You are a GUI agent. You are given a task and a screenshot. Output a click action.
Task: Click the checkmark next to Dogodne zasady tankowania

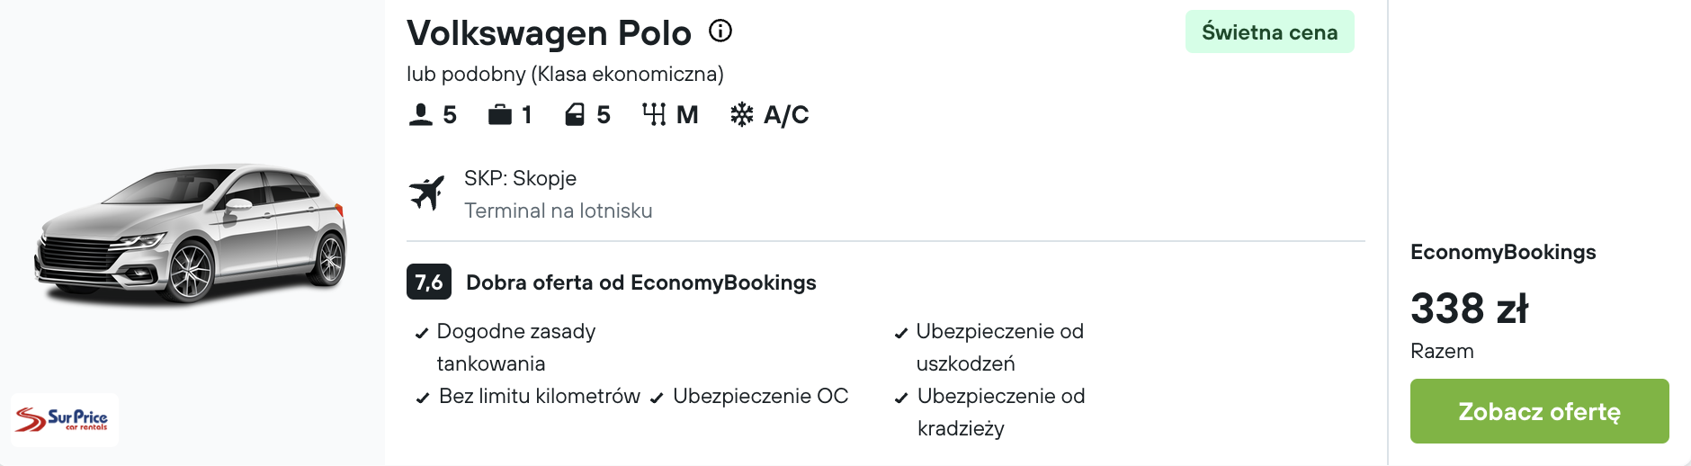(x=421, y=333)
